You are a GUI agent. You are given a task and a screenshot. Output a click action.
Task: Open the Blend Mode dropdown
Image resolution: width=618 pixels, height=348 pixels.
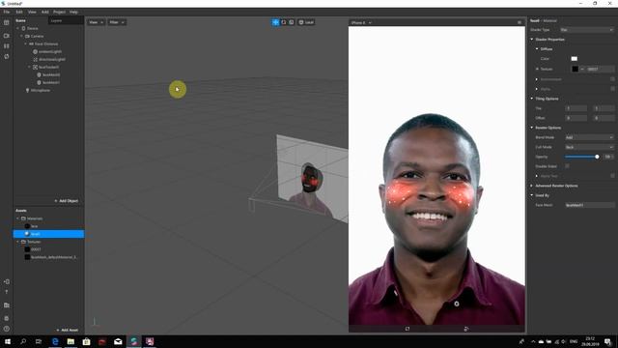589,137
